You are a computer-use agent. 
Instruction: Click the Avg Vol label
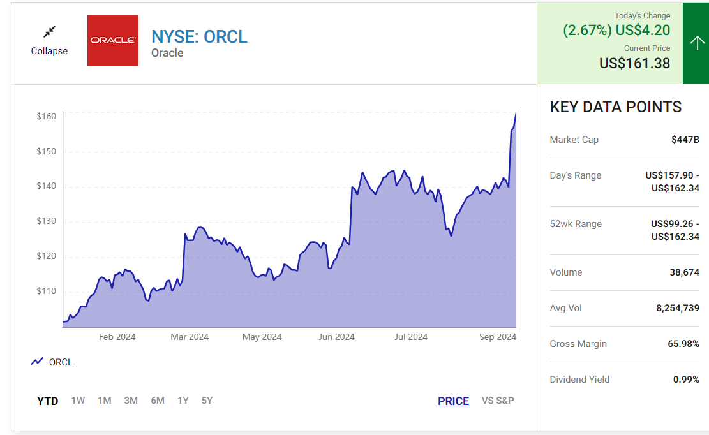[x=565, y=308]
